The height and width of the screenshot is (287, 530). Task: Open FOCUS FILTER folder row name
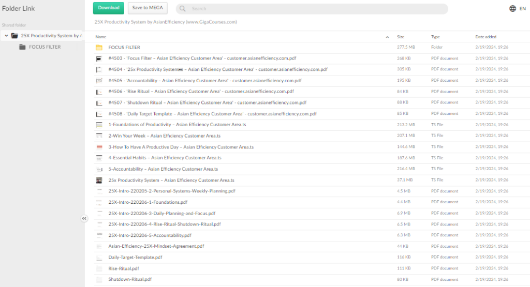point(124,48)
